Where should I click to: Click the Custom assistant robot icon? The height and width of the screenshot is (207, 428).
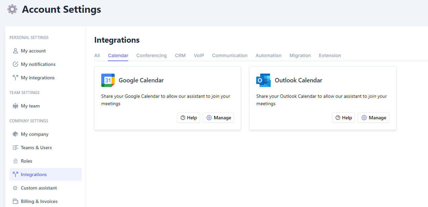[15, 188]
